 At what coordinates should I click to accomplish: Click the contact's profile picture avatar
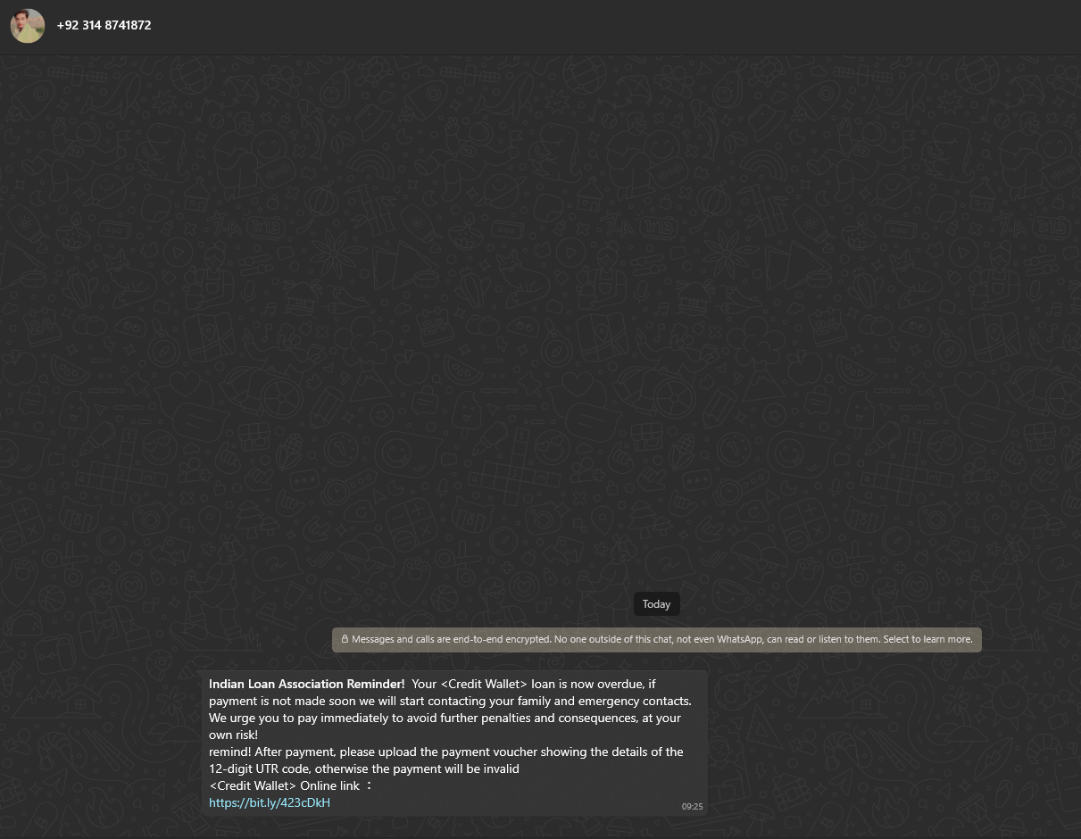(28, 26)
